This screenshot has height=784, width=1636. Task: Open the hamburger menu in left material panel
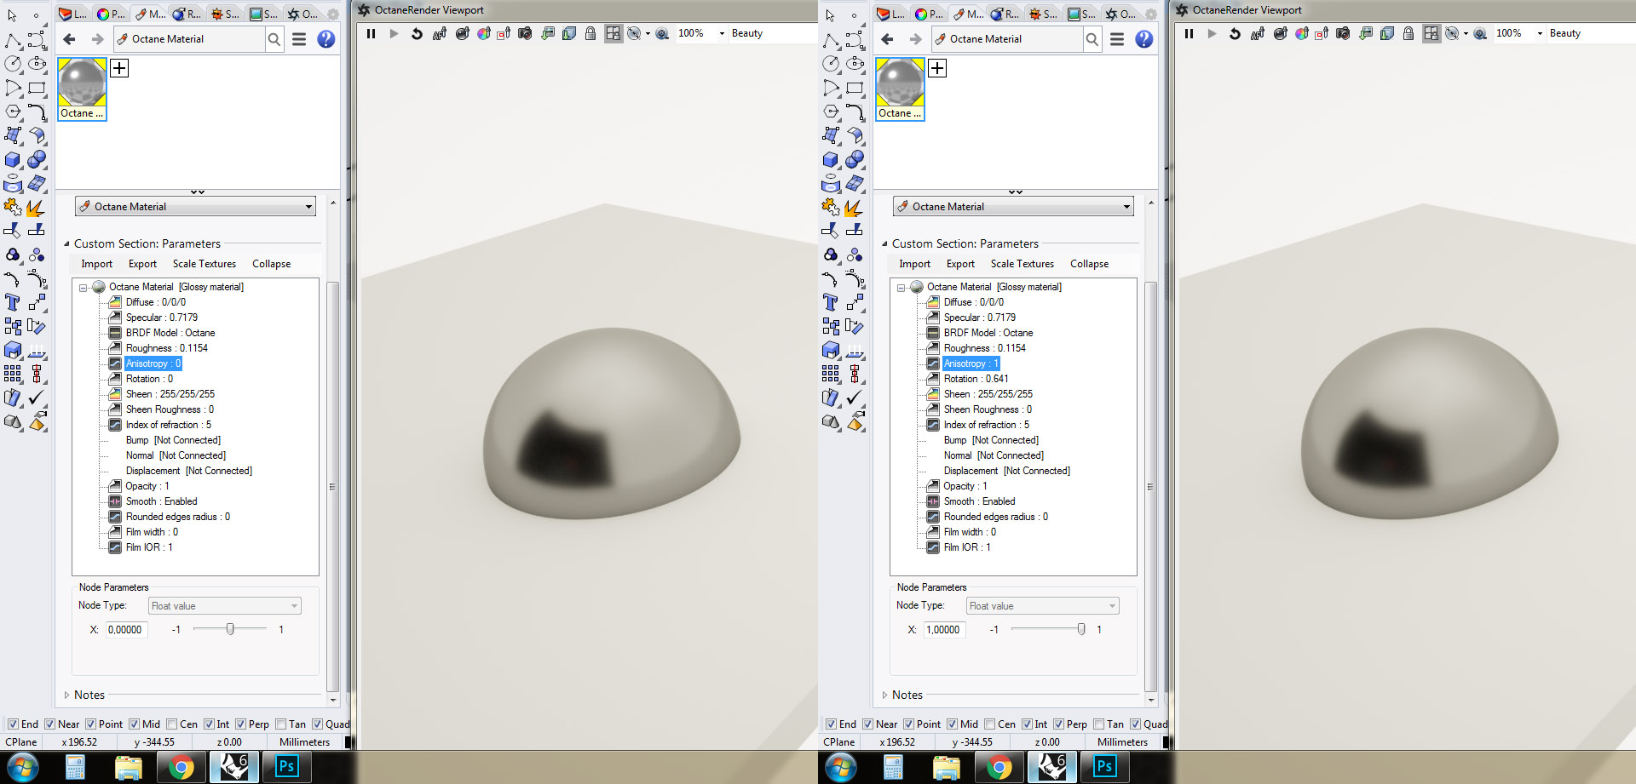(x=299, y=39)
